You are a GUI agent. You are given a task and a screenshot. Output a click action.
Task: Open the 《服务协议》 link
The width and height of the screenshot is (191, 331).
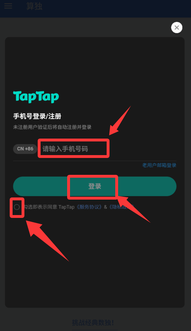(x=89, y=207)
